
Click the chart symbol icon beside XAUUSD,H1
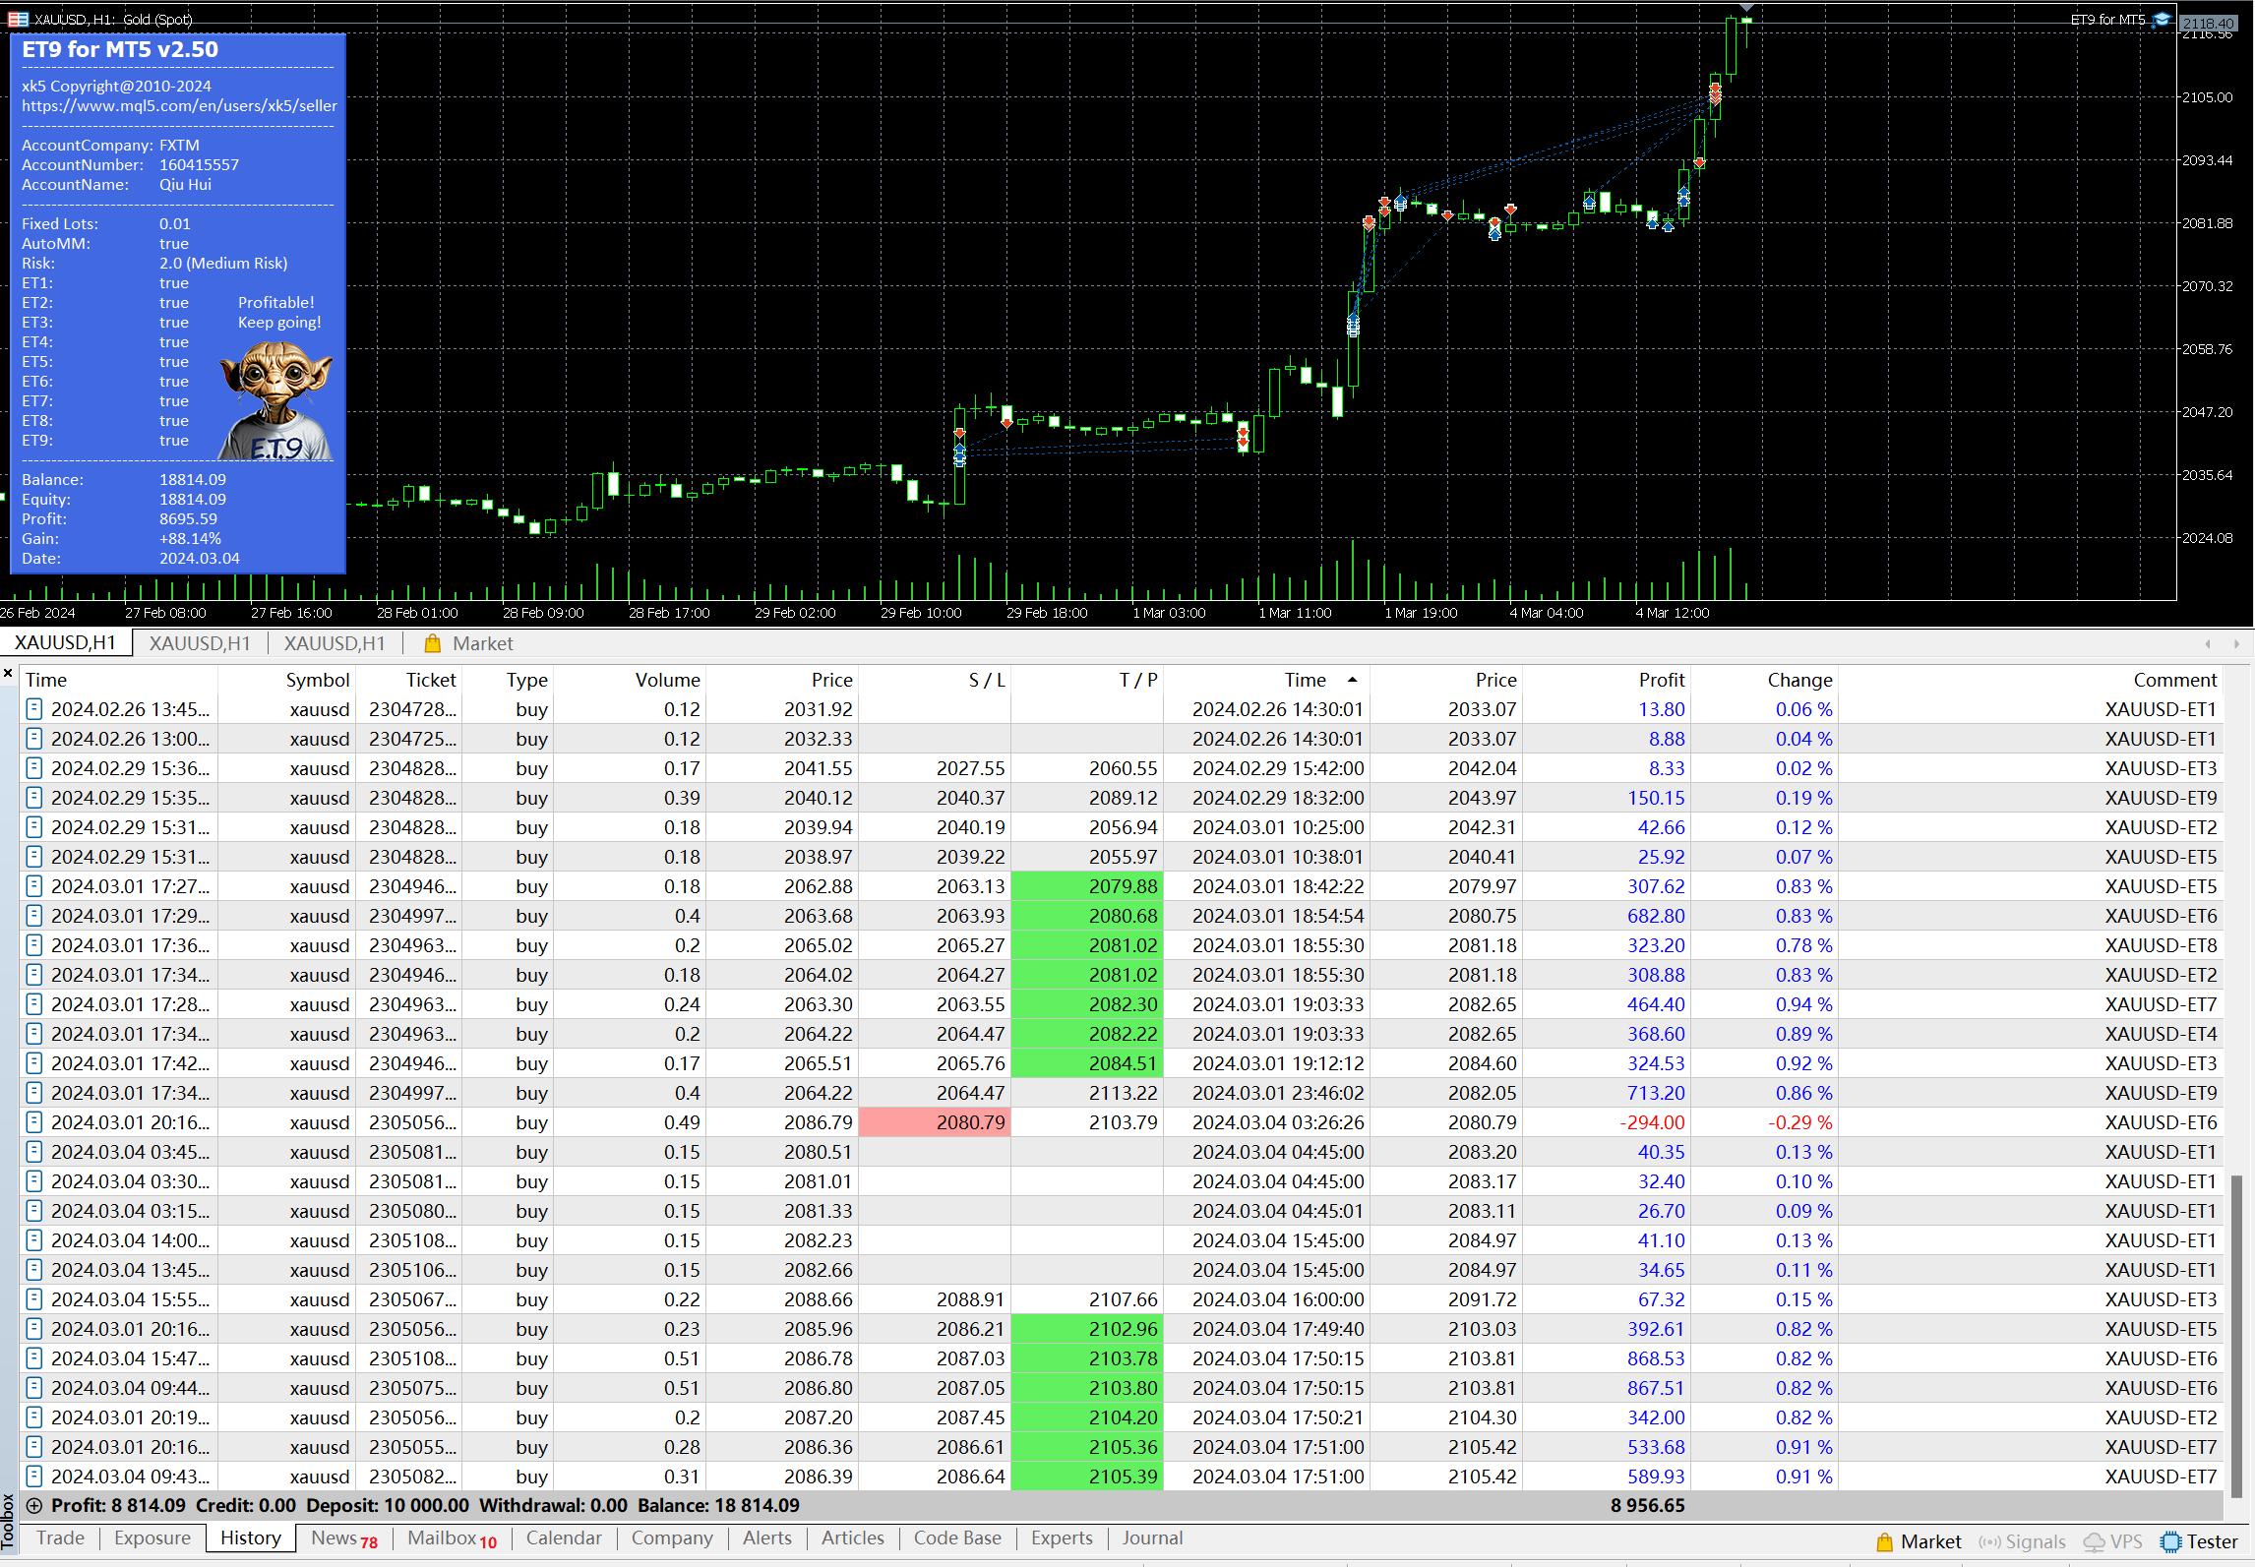pyautogui.click(x=18, y=19)
